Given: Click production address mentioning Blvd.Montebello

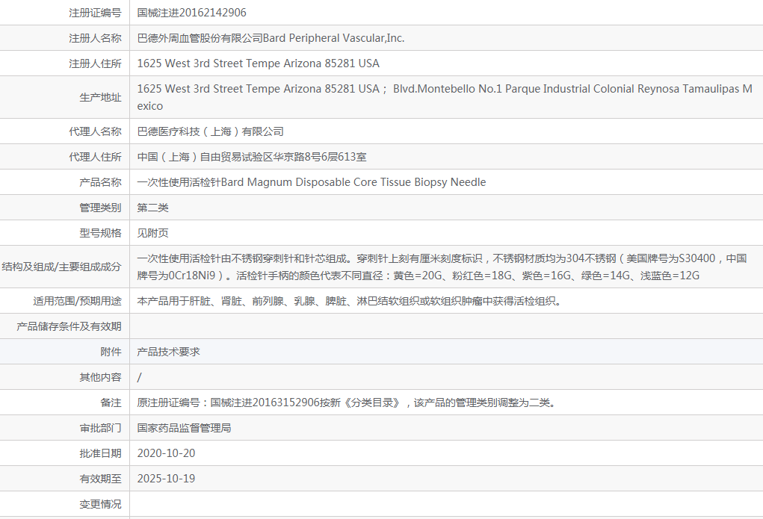Looking at the screenshot, I should [445, 97].
